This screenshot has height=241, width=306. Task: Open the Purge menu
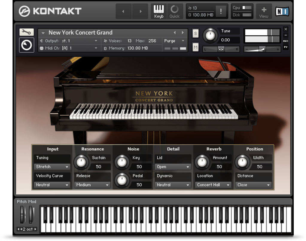pos(174,41)
